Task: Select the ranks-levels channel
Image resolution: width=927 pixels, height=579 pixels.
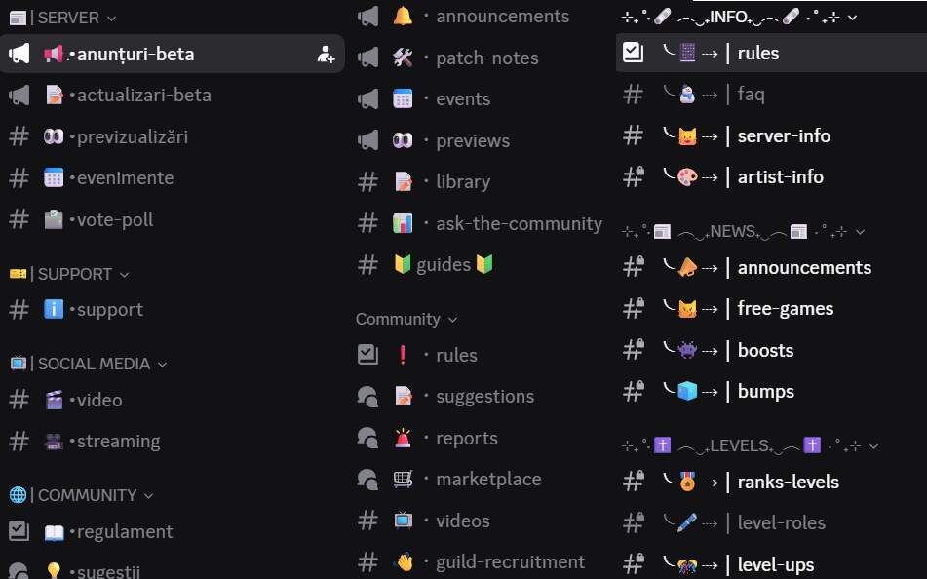Action: click(790, 481)
